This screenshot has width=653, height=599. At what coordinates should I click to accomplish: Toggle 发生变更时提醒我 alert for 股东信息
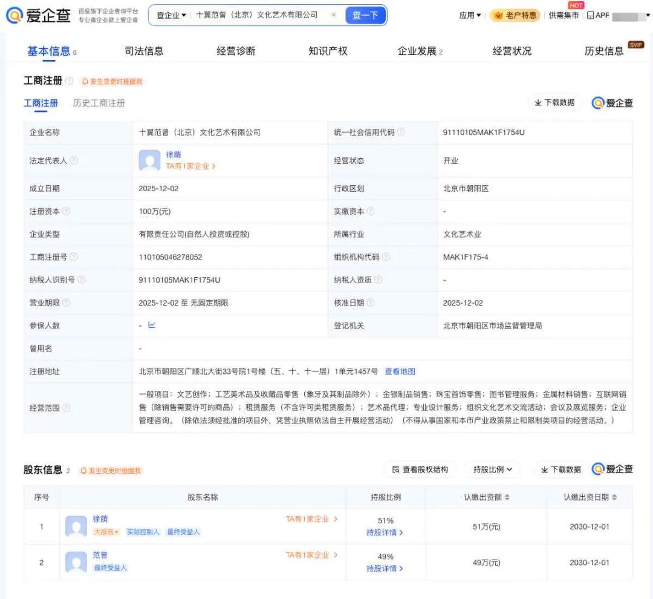coord(111,471)
